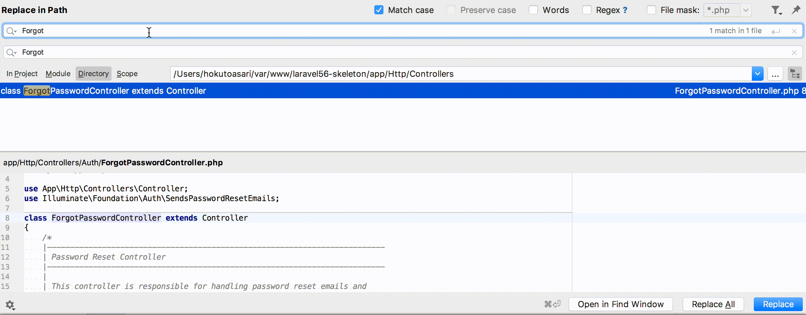This screenshot has width=806, height=315.
Task: Open search history via magnifier icon
Action: coord(11,31)
